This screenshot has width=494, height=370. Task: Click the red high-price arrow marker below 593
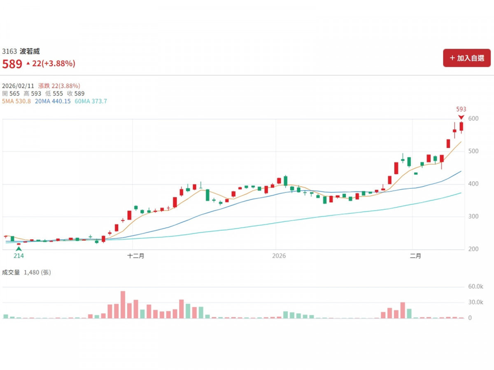pos(461,117)
